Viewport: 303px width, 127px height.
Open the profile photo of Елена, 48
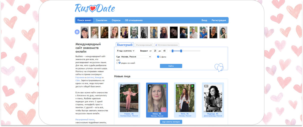tap(157, 98)
